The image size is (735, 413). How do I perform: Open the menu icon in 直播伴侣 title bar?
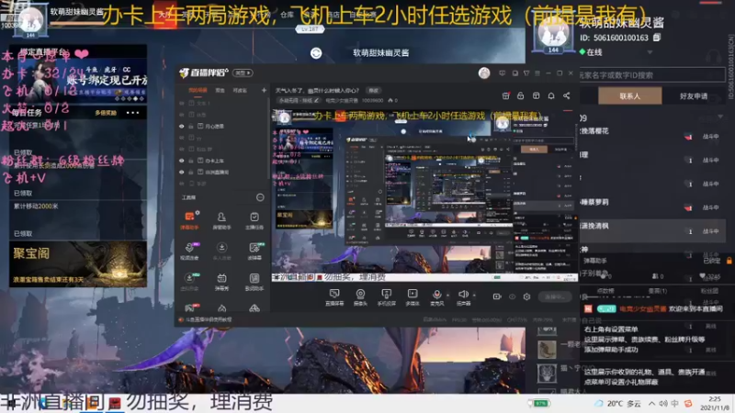[x=537, y=73]
